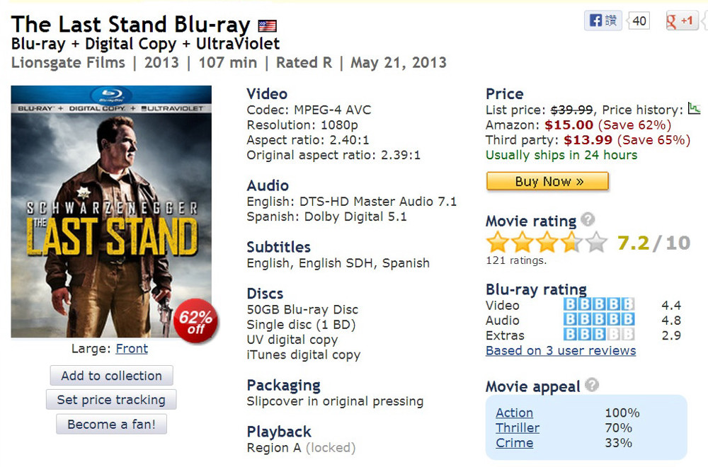Open the Action genre link

(514, 413)
